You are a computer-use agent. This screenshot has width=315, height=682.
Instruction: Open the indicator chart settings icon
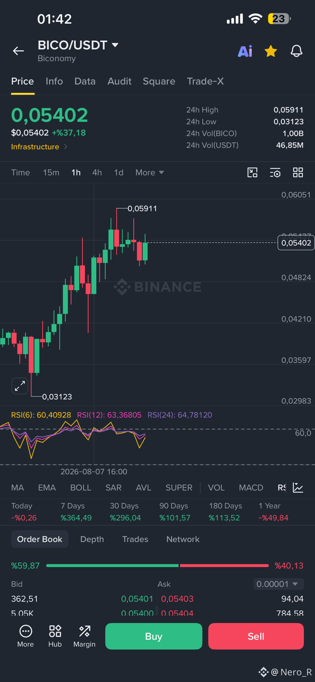tap(298, 488)
